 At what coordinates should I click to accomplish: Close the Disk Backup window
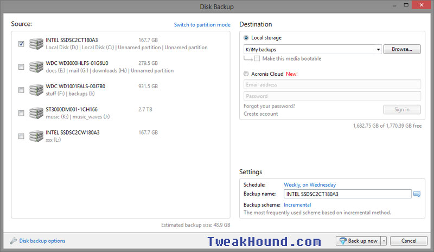pos(422,5)
